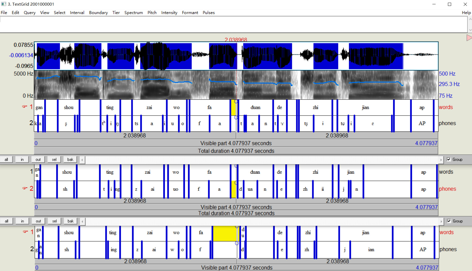Click the second 'in' zoom button

click(22, 221)
